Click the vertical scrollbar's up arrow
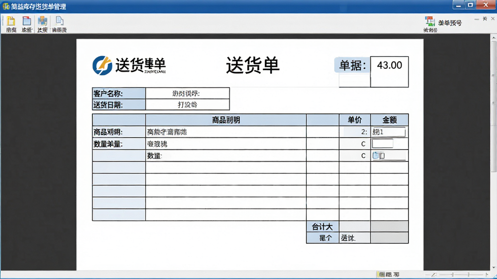The width and height of the screenshot is (497, 279). tap(494, 38)
